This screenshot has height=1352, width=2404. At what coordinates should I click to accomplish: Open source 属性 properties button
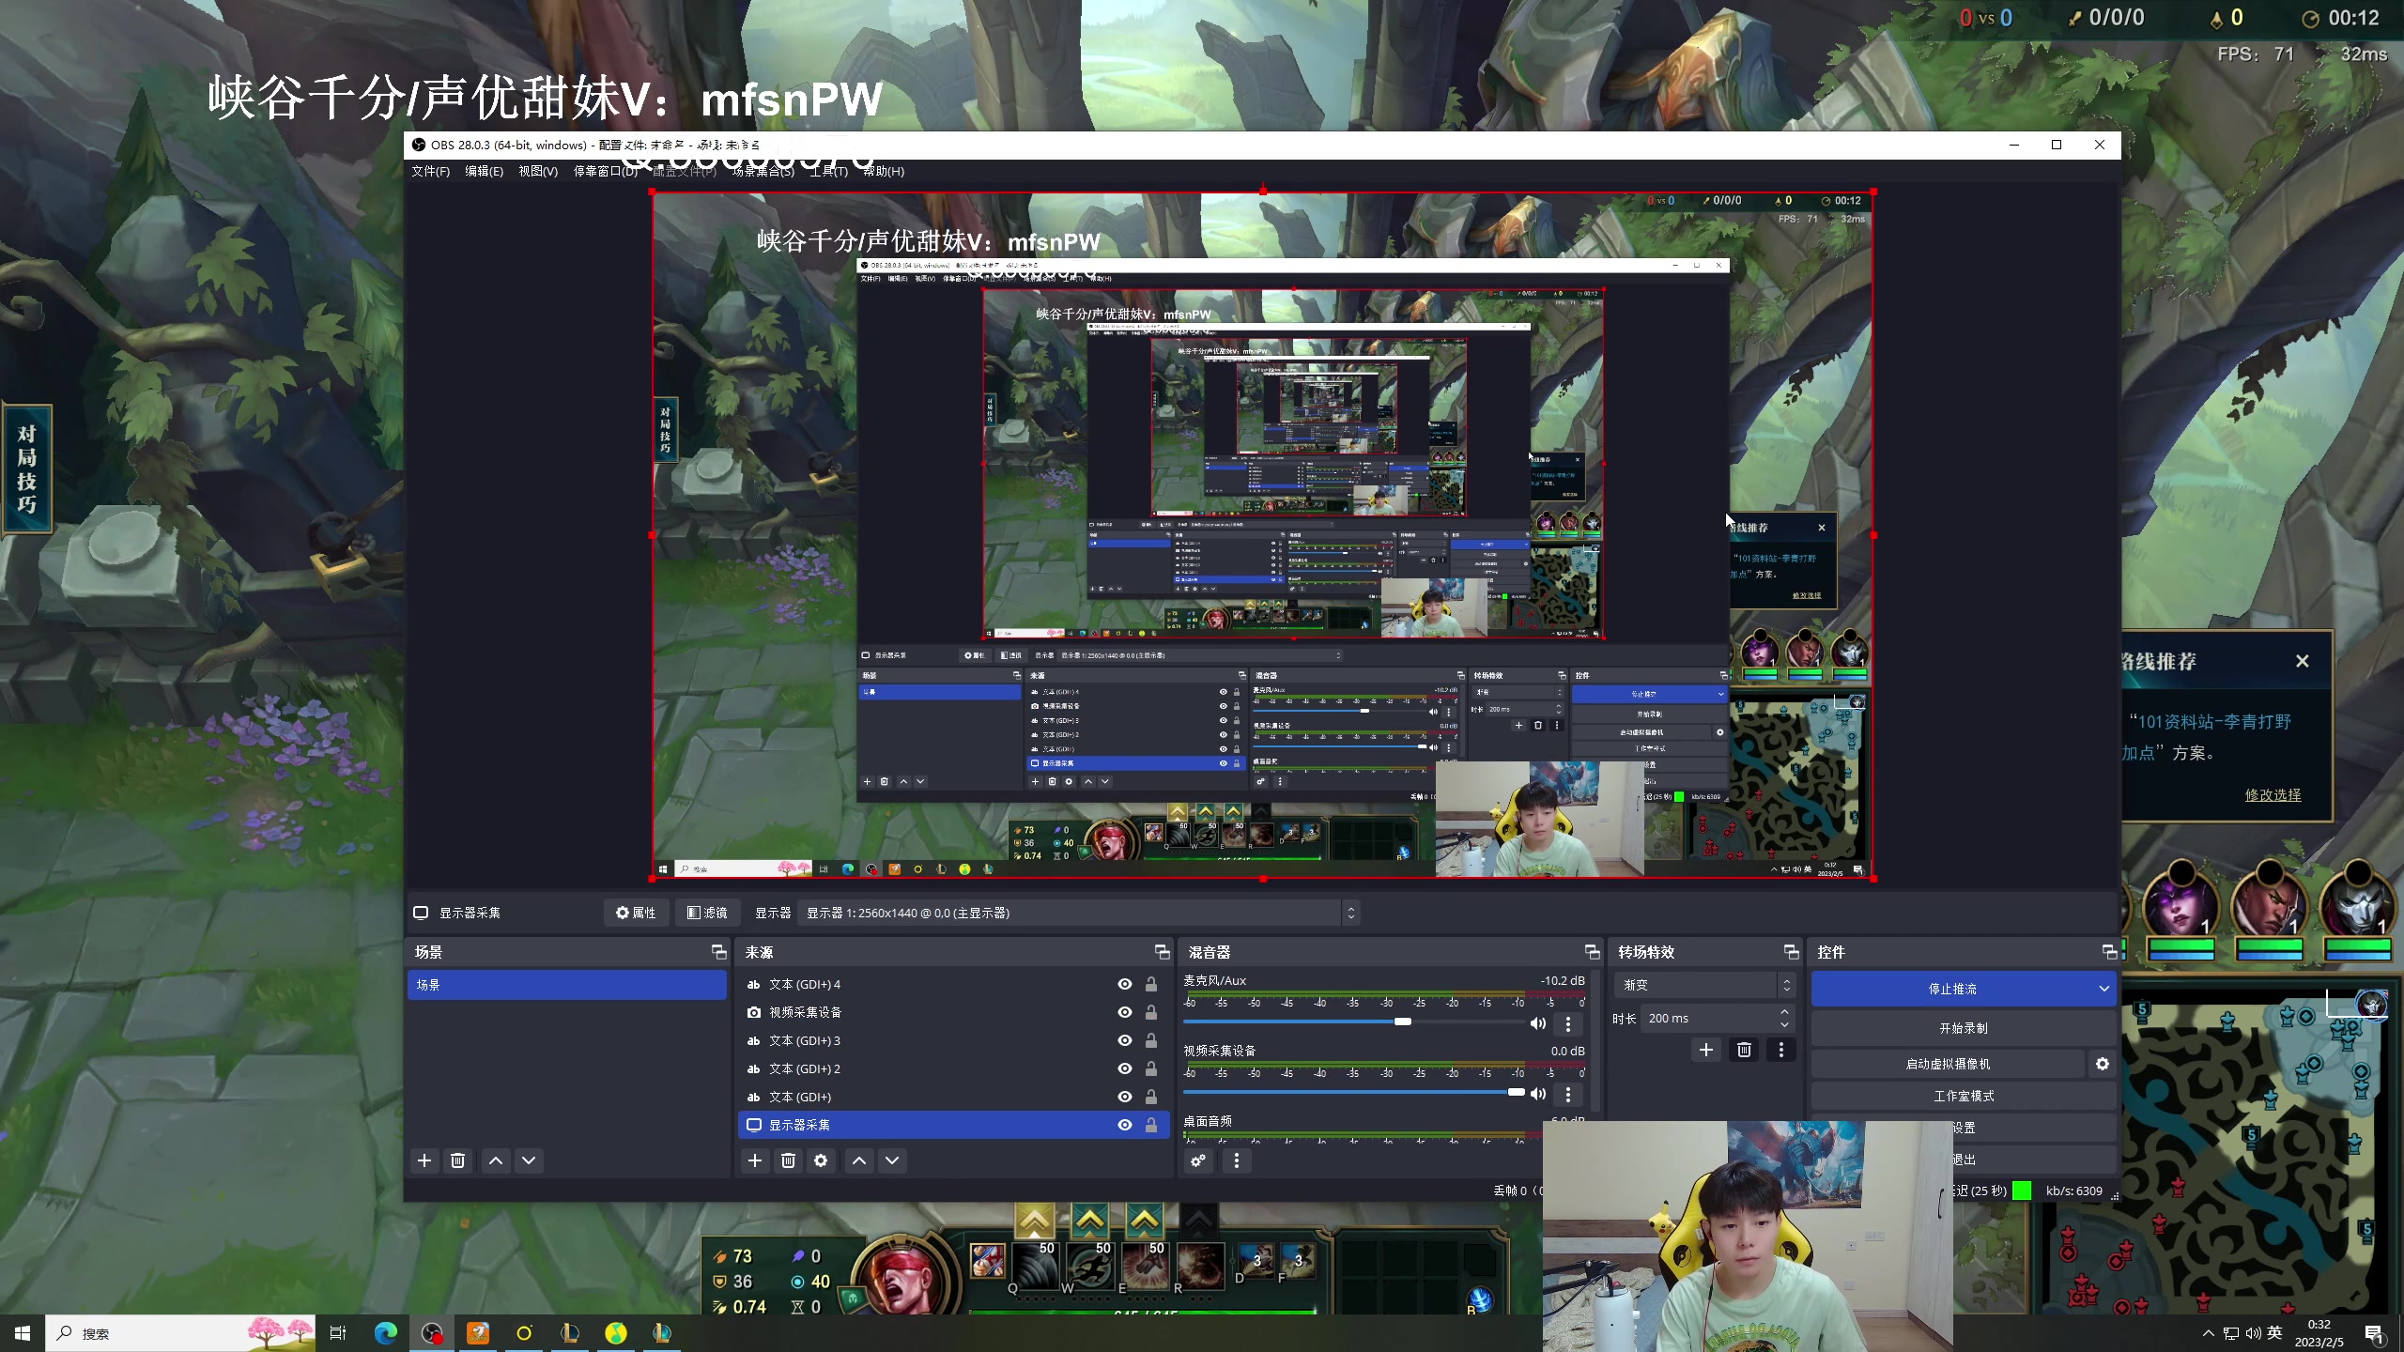click(x=636, y=913)
